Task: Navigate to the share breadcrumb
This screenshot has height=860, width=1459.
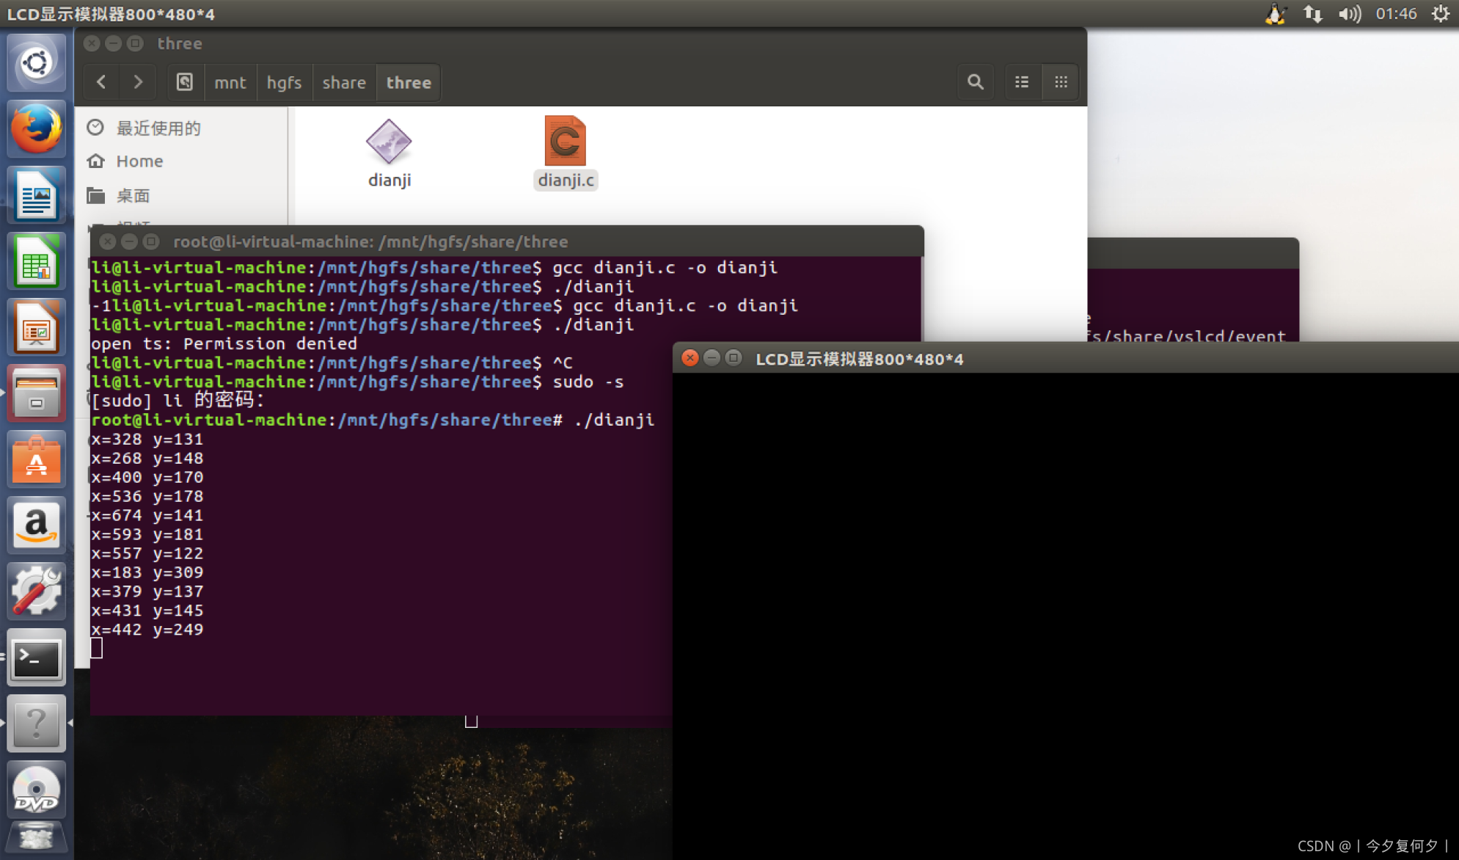Action: pyautogui.click(x=344, y=82)
